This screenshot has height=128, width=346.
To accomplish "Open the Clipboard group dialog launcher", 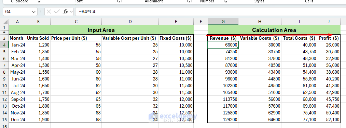I will pos(38,1).
